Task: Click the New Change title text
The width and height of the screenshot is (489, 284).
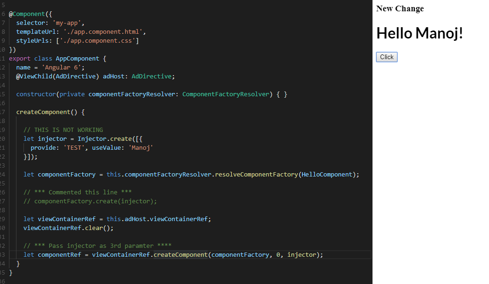Action: pos(400,8)
